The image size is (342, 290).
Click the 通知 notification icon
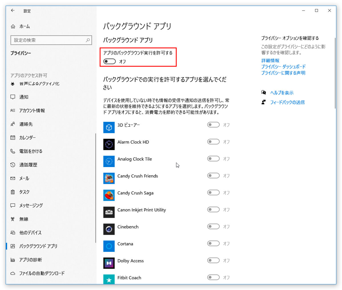13,97
